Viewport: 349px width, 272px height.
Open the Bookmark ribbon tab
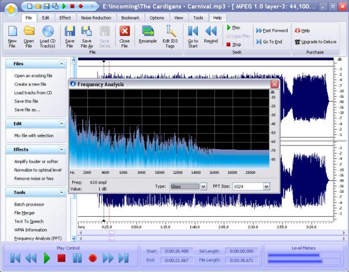(x=130, y=18)
